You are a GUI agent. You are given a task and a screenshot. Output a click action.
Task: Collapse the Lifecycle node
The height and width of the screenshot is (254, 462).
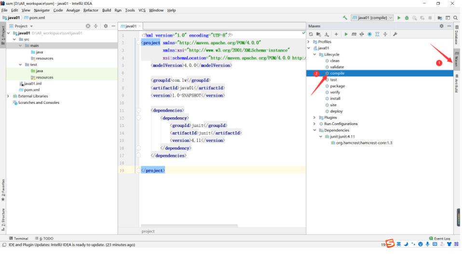click(315, 55)
